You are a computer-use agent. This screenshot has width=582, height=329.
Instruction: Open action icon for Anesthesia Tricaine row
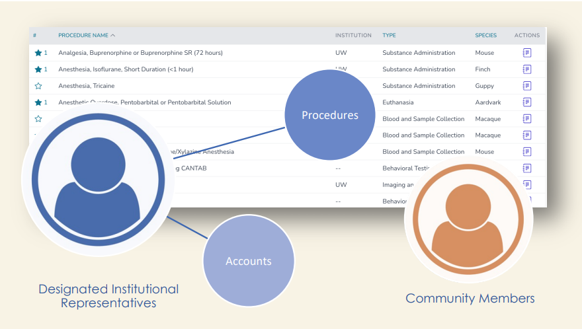click(526, 86)
